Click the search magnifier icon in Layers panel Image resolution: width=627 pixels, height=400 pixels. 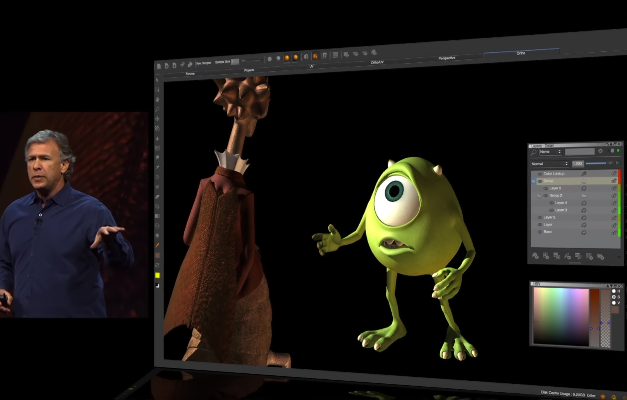click(534, 152)
